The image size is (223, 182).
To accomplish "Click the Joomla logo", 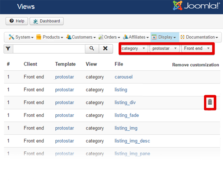I will click(x=196, y=6).
